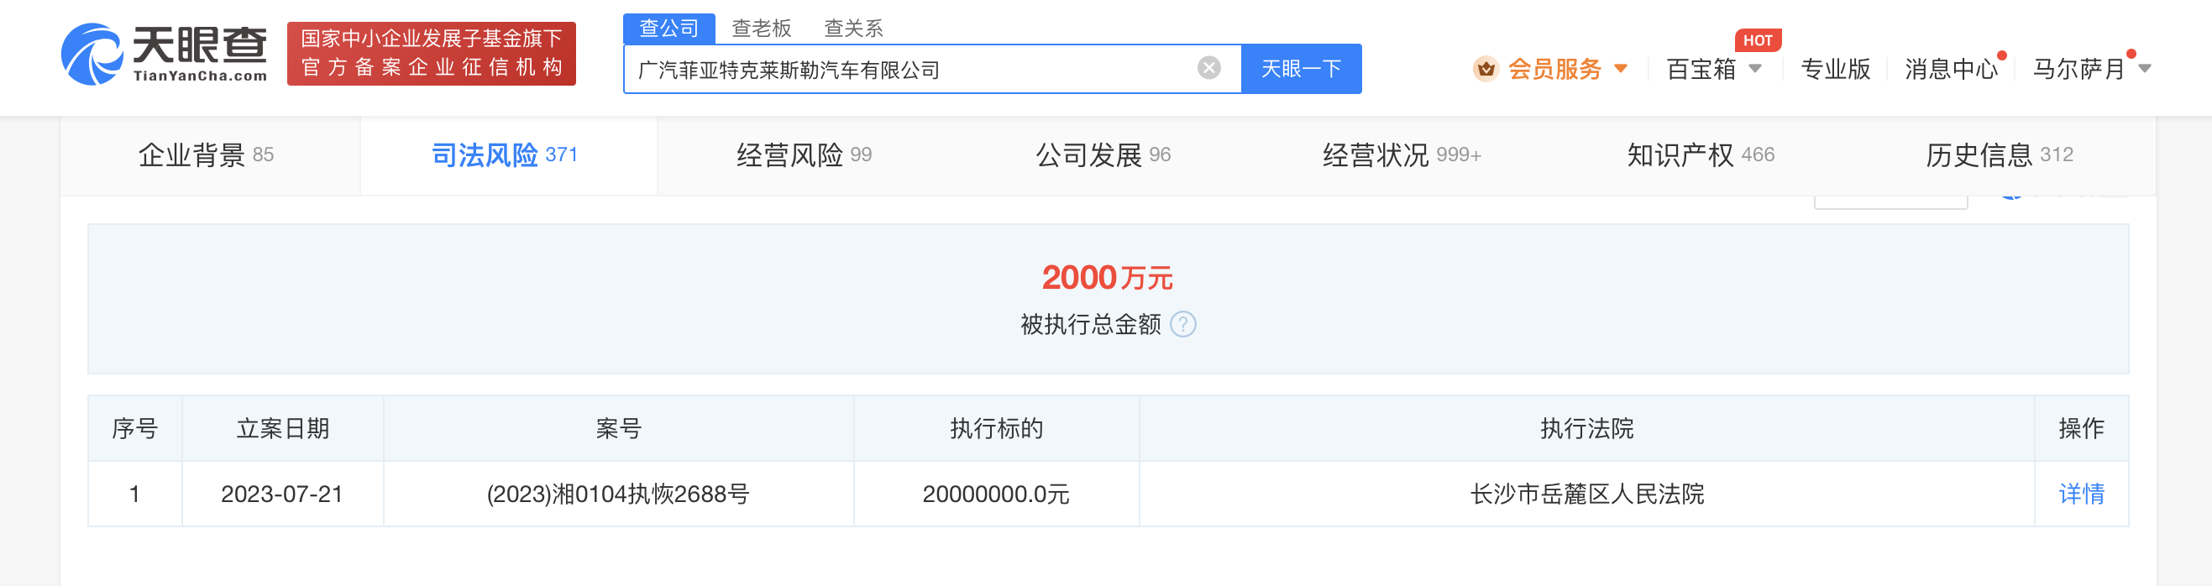This screenshot has width=2212, height=586.
Task: Open the TianYanCha logo homepage
Action: 164,54
